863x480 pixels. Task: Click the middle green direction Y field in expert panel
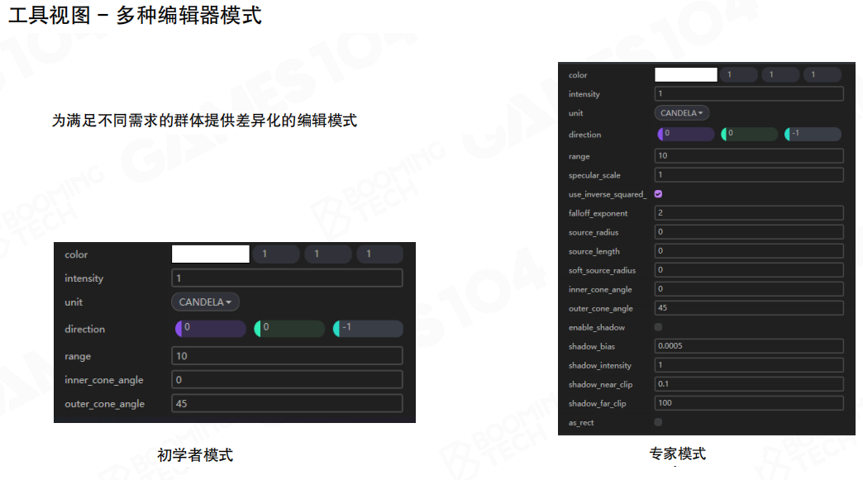750,134
